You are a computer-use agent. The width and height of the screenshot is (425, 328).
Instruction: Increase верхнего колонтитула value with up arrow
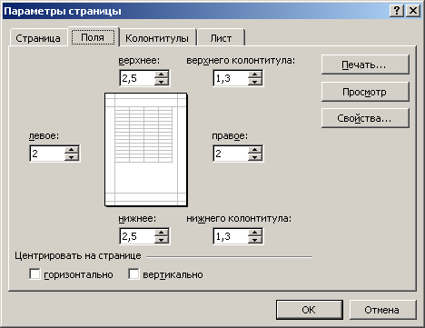(x=255, y=75)
